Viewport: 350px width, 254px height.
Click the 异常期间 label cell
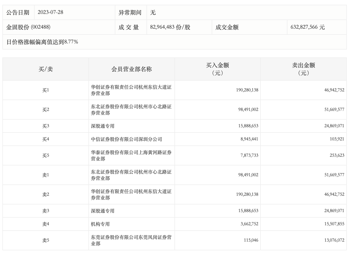(130, 12)
